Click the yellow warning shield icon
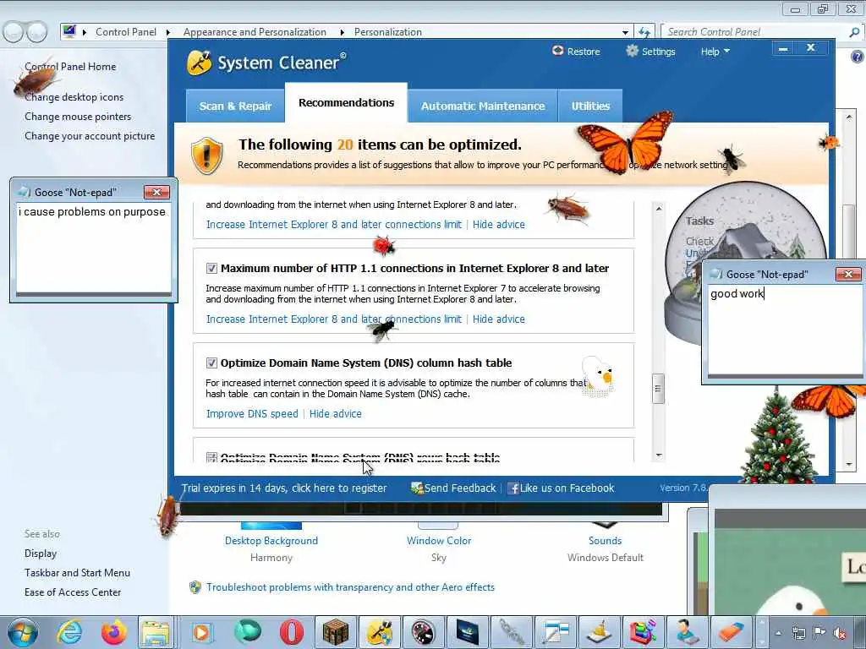Viewport: 866px width, 649px height. tap(206, 155)
